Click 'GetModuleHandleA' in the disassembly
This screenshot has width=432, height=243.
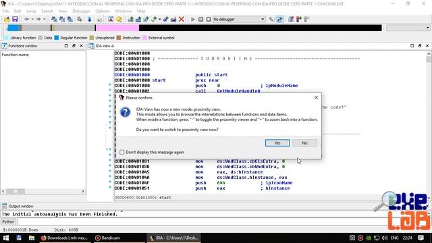click(238, 91)
